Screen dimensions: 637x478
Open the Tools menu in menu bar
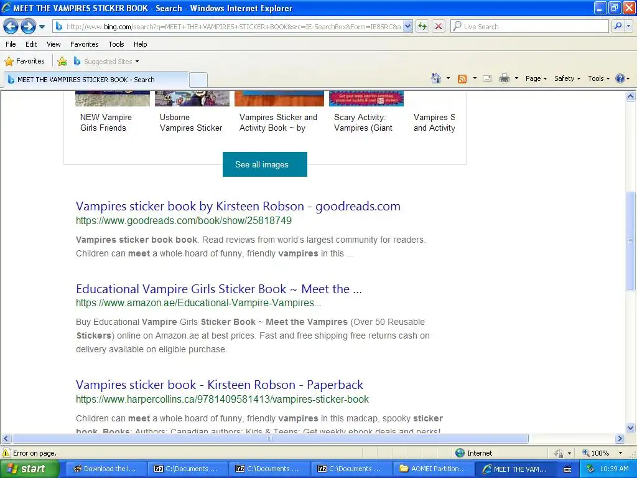pos(116,44)
